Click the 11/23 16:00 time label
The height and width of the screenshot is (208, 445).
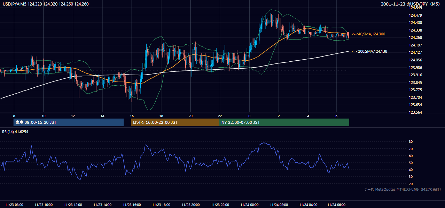coord(132,205)
